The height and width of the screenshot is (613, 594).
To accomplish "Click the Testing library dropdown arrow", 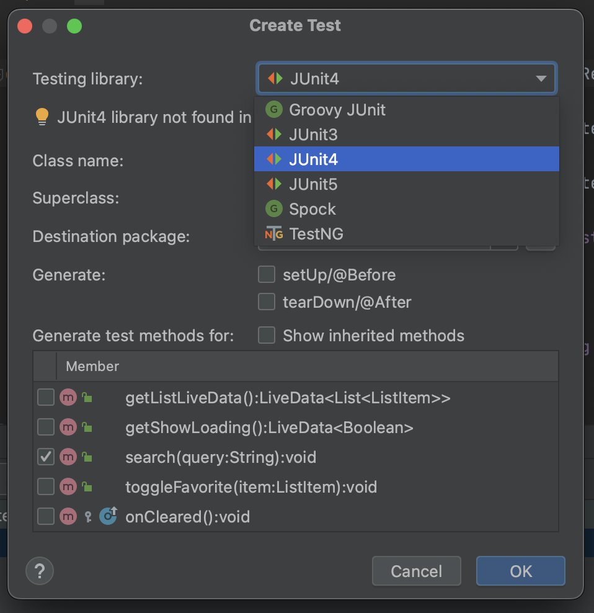I will pyautogui.click(x=541, y=79).
